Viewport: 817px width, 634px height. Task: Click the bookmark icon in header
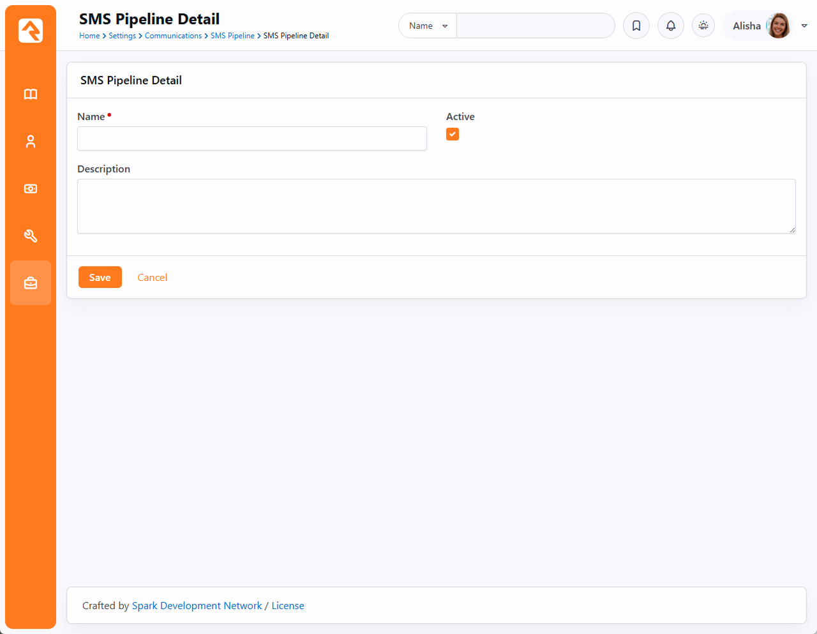(636, 26)
